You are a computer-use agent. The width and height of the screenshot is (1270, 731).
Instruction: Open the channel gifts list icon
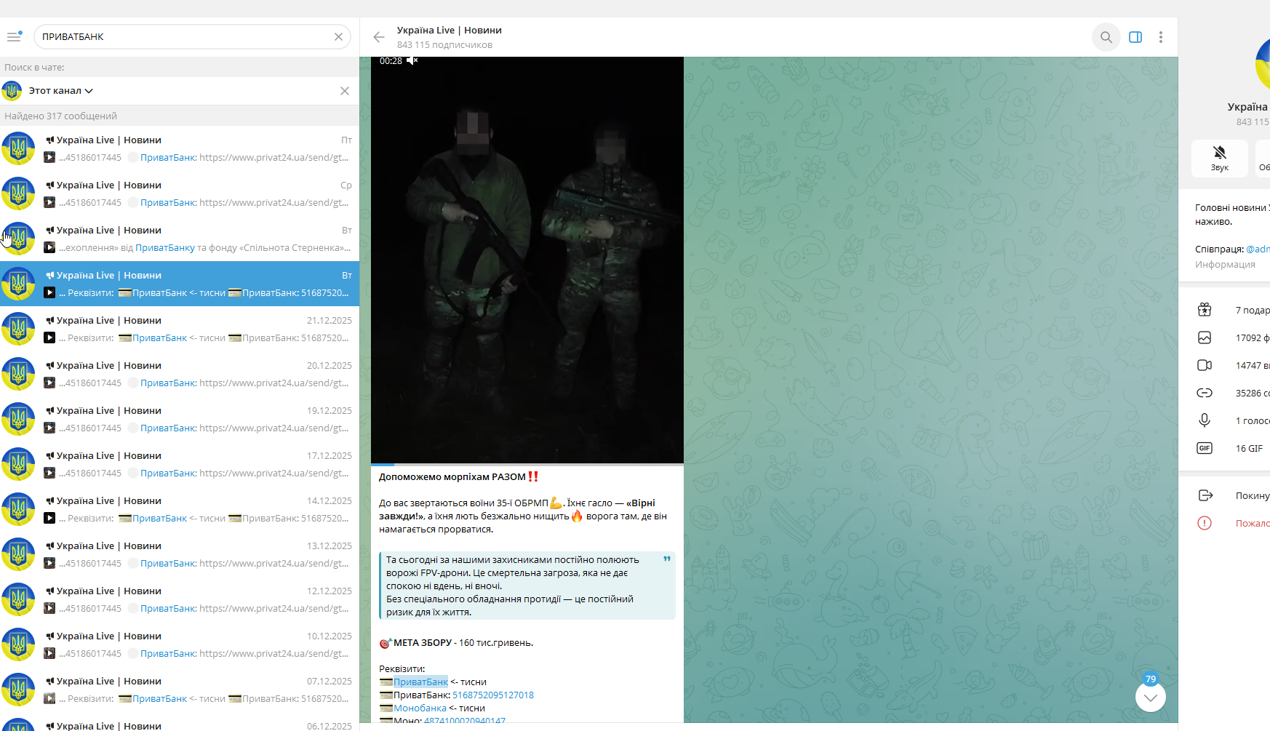(x=1205, y=310)
